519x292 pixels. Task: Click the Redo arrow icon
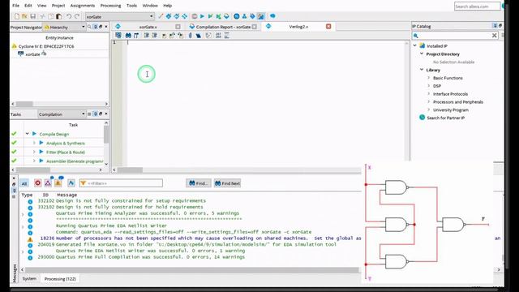click(77, 16)
